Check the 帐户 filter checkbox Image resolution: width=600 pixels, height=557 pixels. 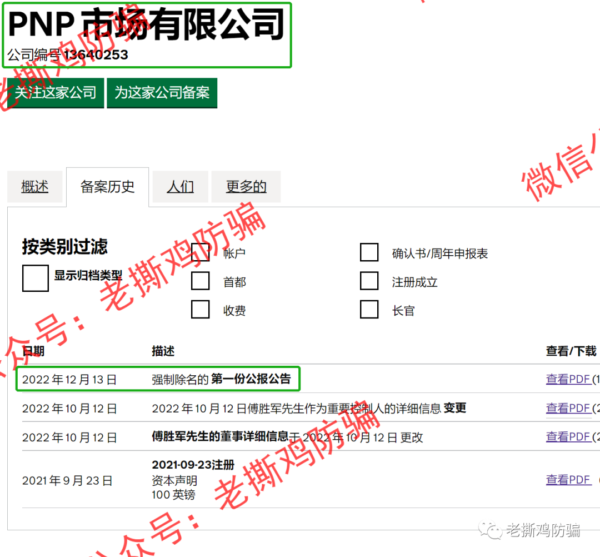(x=200, y=252)
